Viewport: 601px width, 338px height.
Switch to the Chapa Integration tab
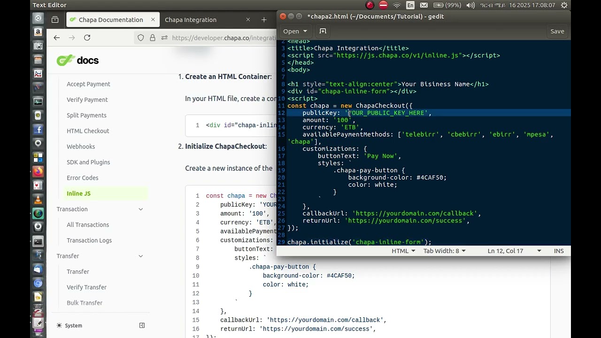point(191,20)
